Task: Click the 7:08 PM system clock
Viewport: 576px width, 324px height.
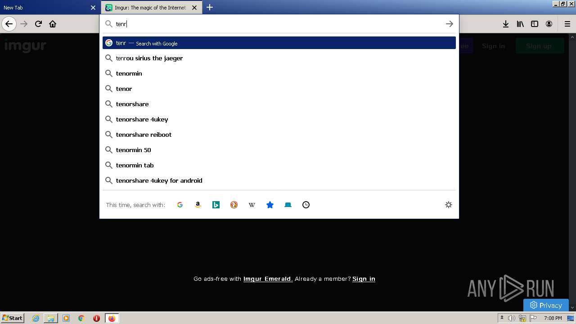Action: (x=553, y=318)
